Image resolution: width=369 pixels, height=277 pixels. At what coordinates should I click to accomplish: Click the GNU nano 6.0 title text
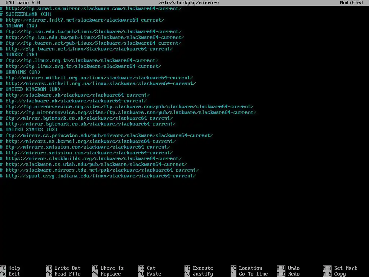tap(23, 3)
